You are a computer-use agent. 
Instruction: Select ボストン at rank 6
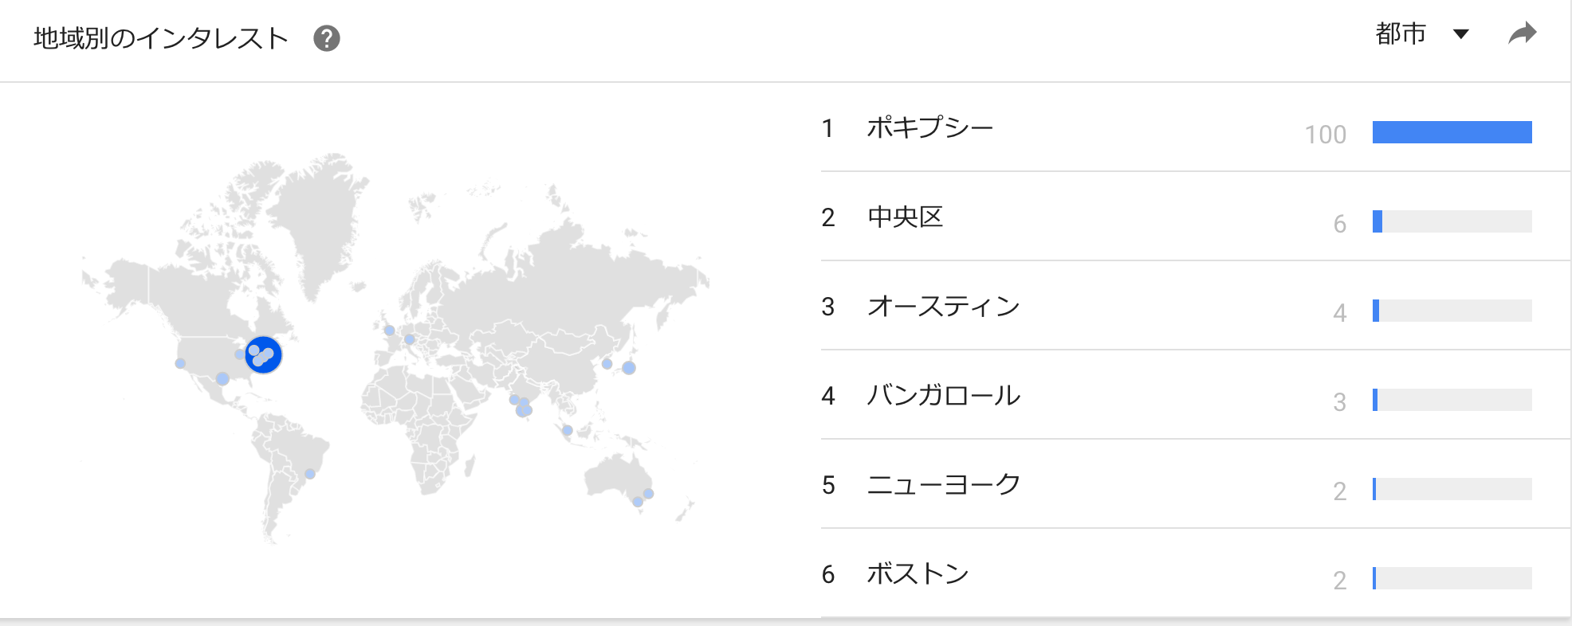(918, 573)
